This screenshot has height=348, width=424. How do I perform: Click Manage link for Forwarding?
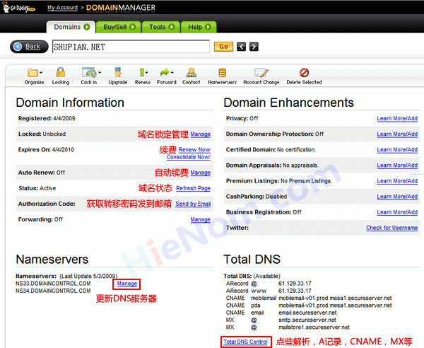[201, 219]
